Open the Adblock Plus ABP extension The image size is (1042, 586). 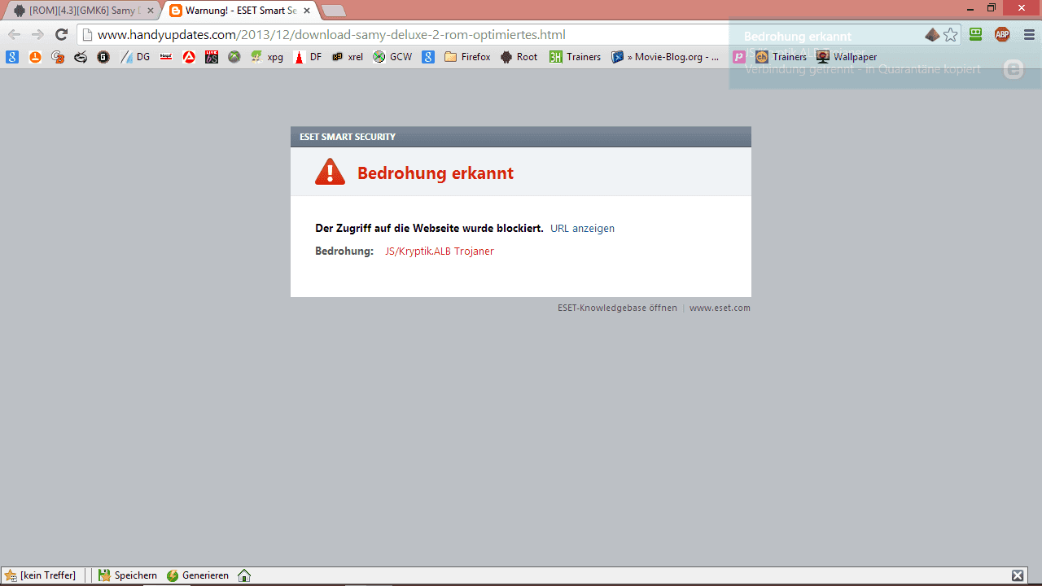1002,34
